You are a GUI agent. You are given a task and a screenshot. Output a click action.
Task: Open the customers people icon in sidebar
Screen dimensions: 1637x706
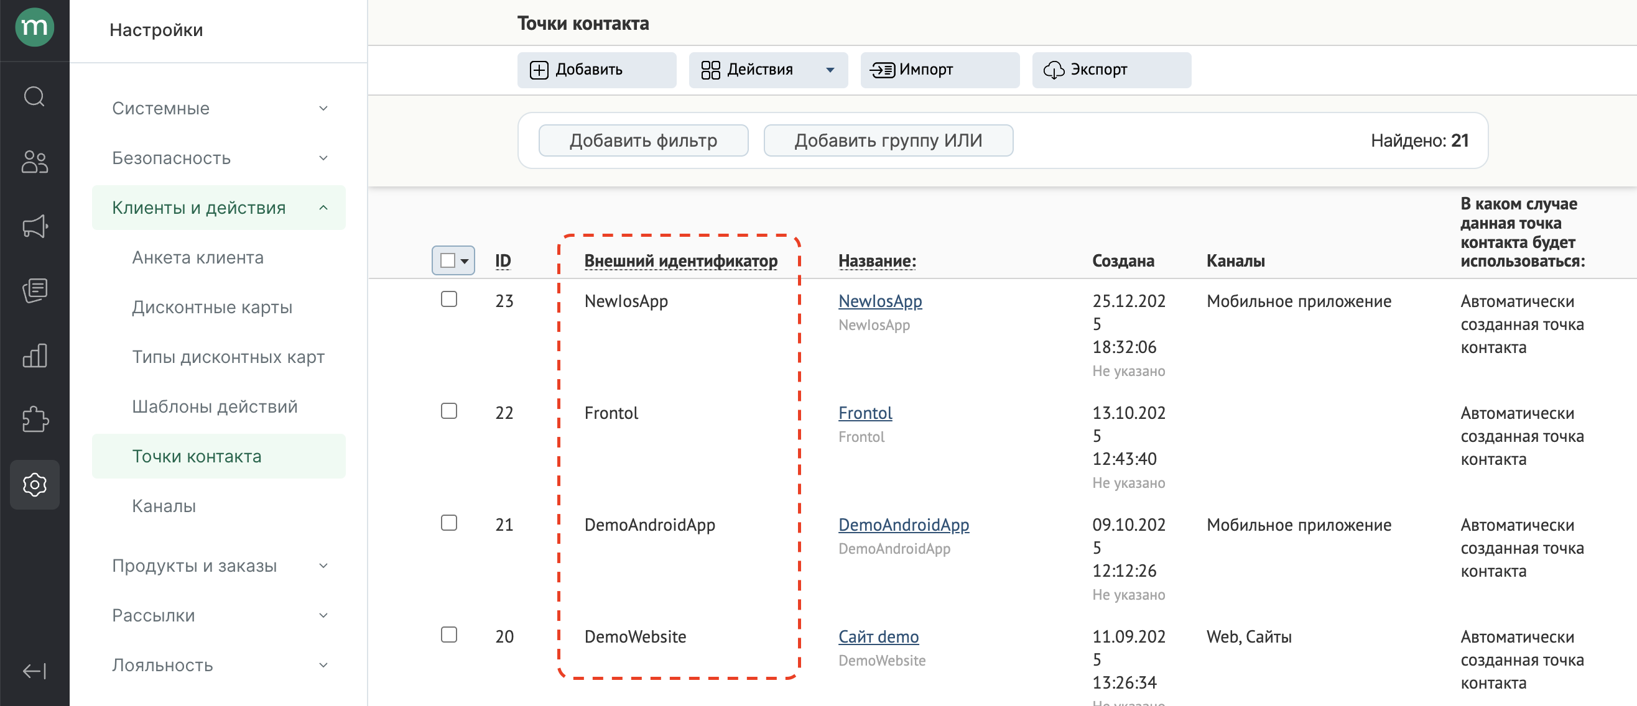click(x=34, y=162)
